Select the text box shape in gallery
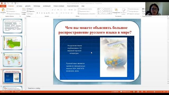Viewport: 169px width, 95px height. (x=98, y=9)
